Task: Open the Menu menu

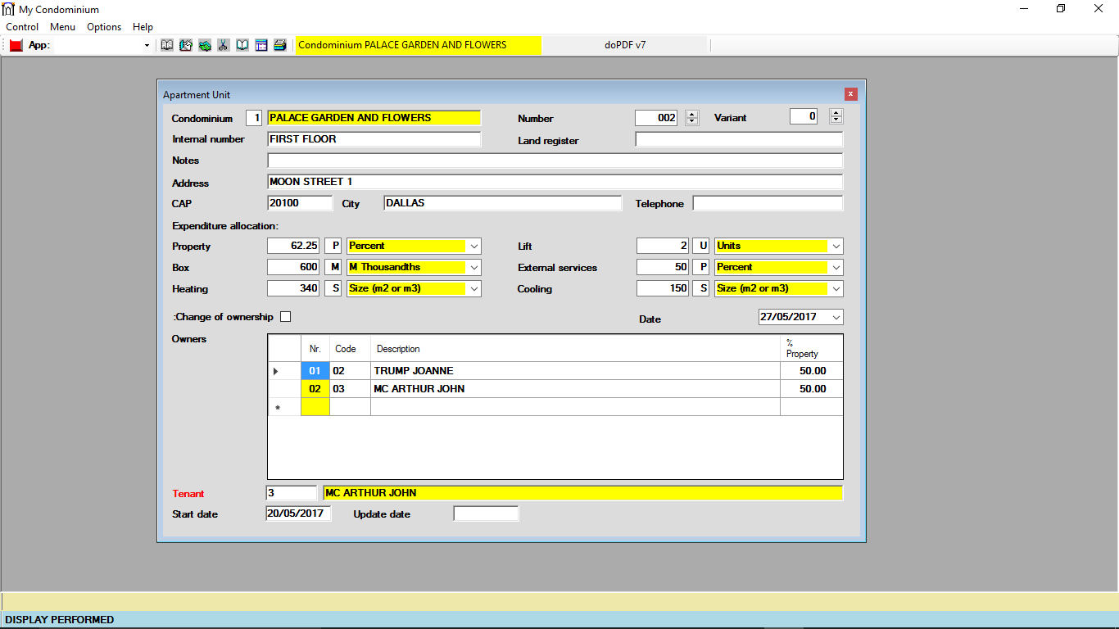Action: [x=62, y=27]
